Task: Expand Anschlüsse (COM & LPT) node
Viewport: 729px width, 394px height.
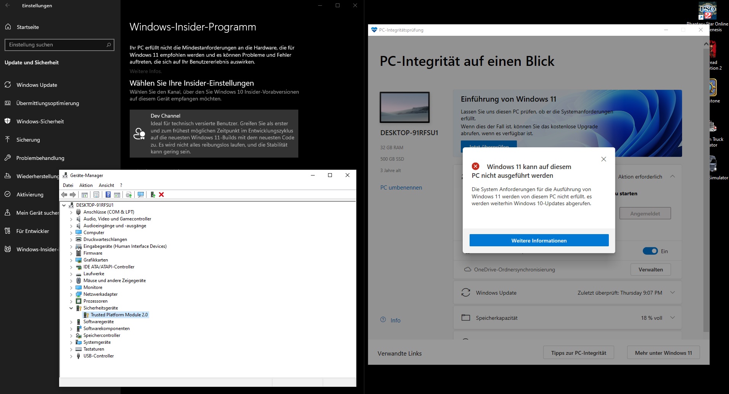Action: pos(71,212)
